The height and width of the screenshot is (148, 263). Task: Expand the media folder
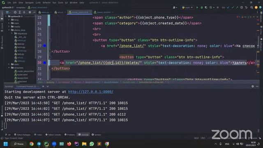[x=9, y=27]
